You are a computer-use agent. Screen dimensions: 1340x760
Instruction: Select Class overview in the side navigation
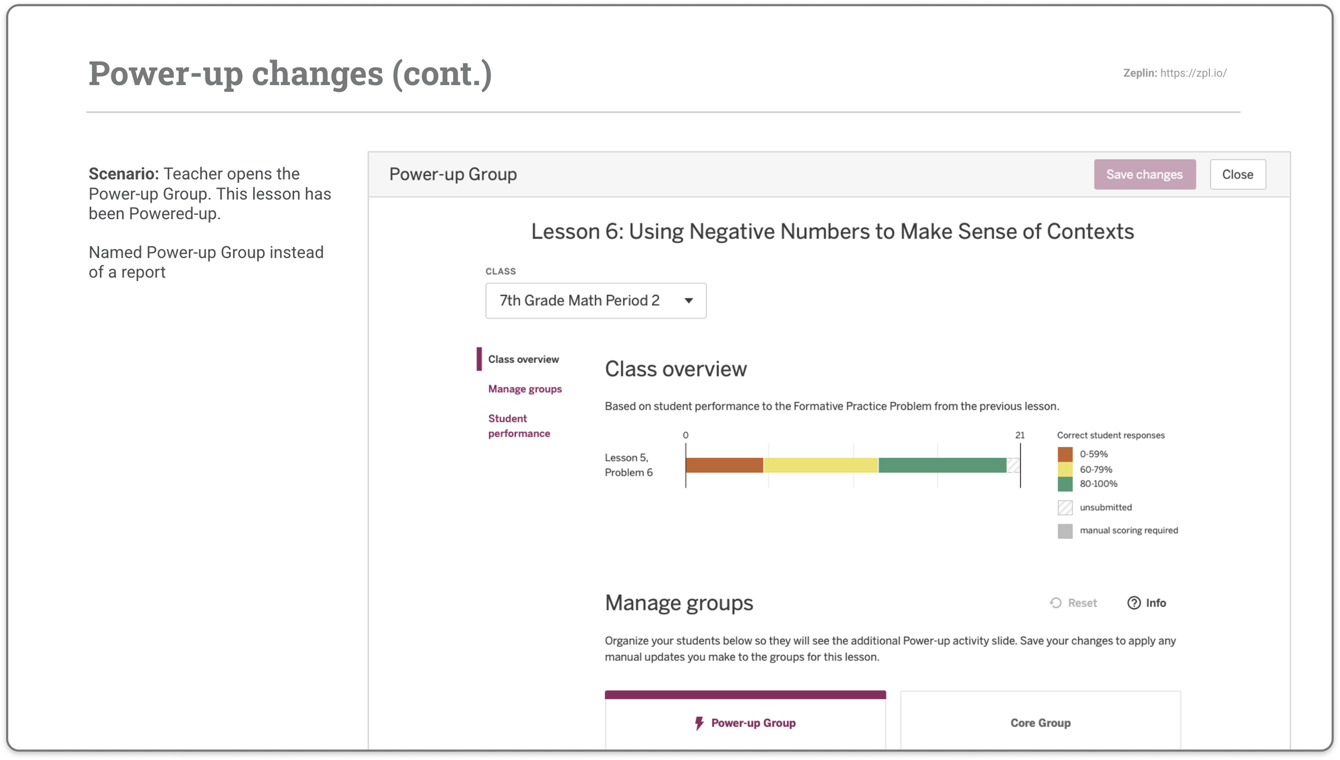point(523,359)
